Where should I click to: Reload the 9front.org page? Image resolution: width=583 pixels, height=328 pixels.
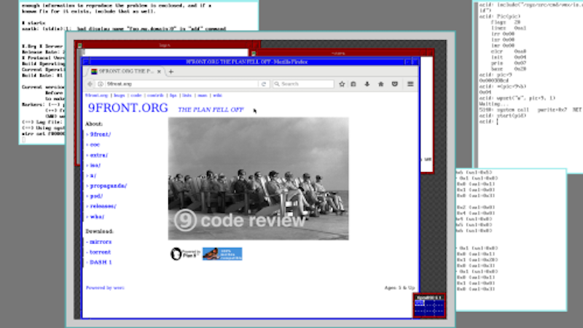click(x=264, y=84)
